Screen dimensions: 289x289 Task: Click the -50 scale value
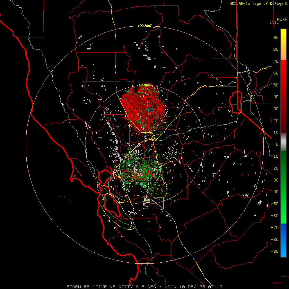(275, 204)
